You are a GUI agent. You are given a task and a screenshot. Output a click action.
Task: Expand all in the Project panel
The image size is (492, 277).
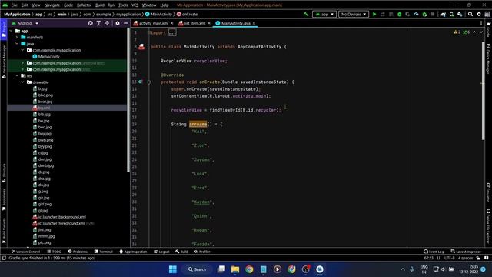pos(98,23)
